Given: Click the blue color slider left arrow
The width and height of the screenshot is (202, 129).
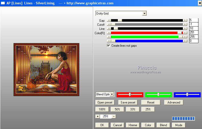Looking at the screenshot, I should (x=109, y=41).
